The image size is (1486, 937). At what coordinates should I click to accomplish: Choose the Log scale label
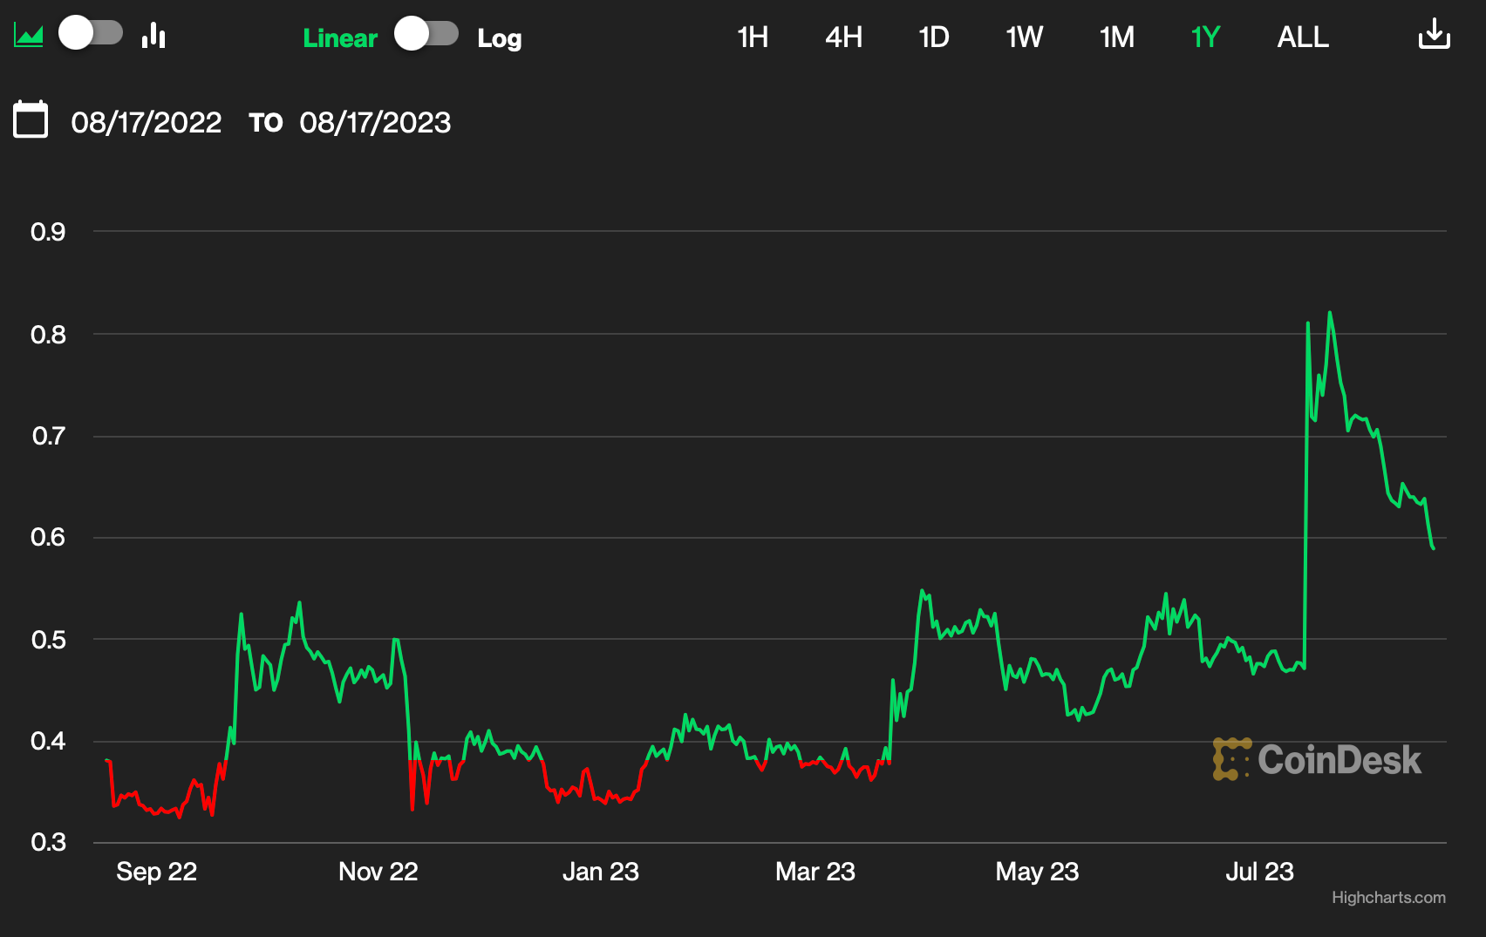click(500, 38)
